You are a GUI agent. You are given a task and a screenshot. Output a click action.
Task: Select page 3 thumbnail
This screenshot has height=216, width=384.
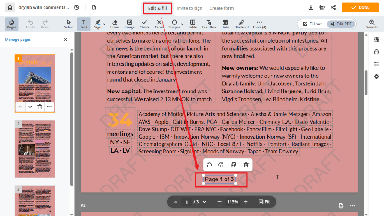(x=35, y=201)
